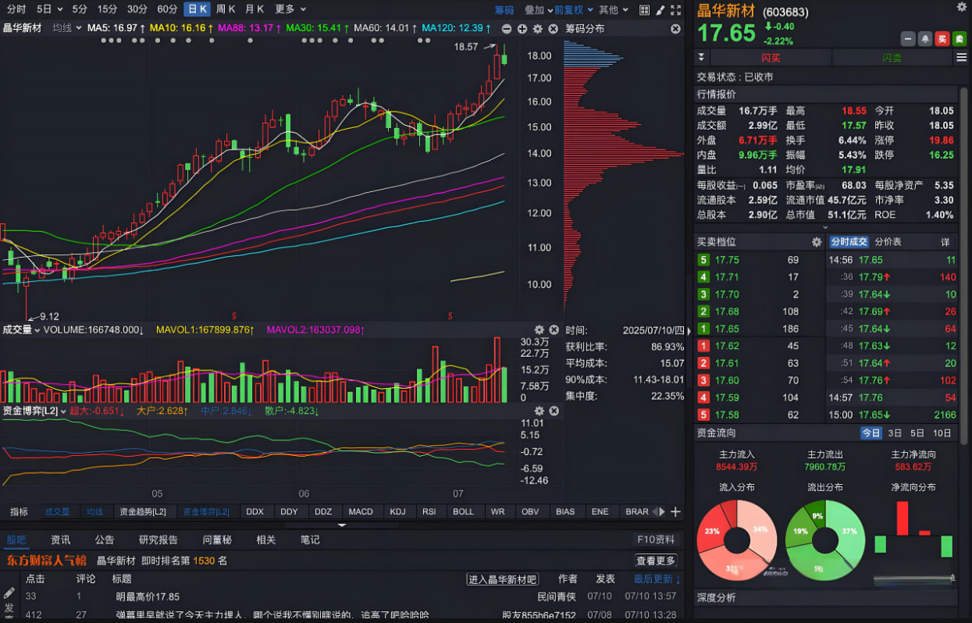Expand the chart with fullscreen arrows icon
Image resolution: width=972 pixels, height=623 pixels.
[676, 9]
